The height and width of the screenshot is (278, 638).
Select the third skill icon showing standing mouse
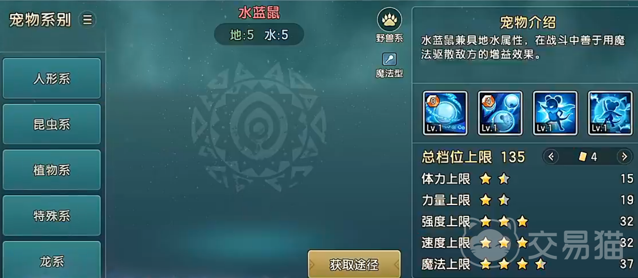pyautogui.click(x=555, y=113)
